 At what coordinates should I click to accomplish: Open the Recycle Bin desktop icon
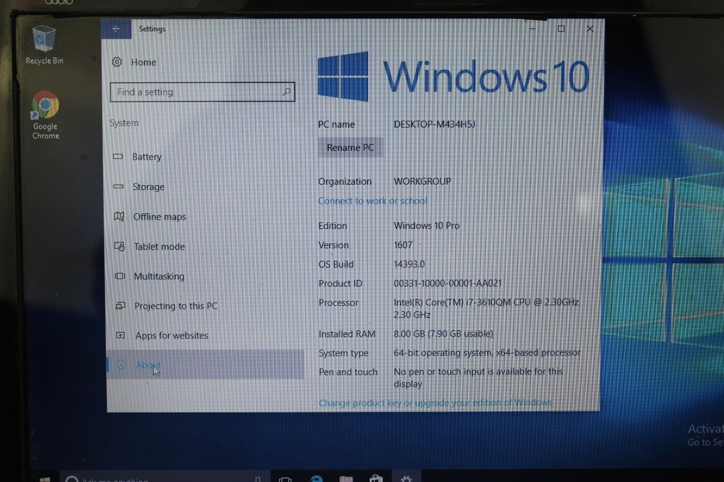coord(44,45)
